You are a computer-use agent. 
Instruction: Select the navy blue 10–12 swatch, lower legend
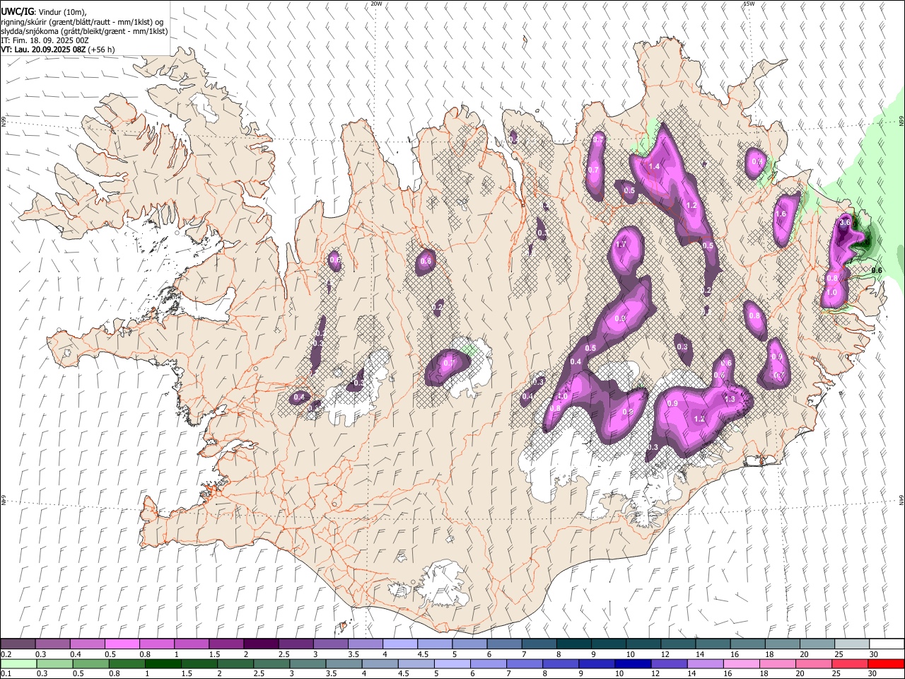tap(632, 664)
